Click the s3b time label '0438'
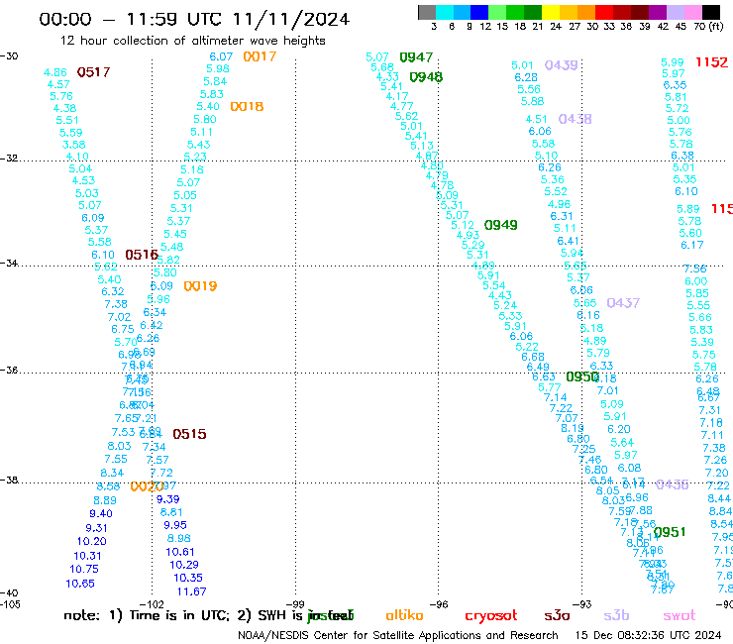733x644 pixels. click(x=575, y=119)
